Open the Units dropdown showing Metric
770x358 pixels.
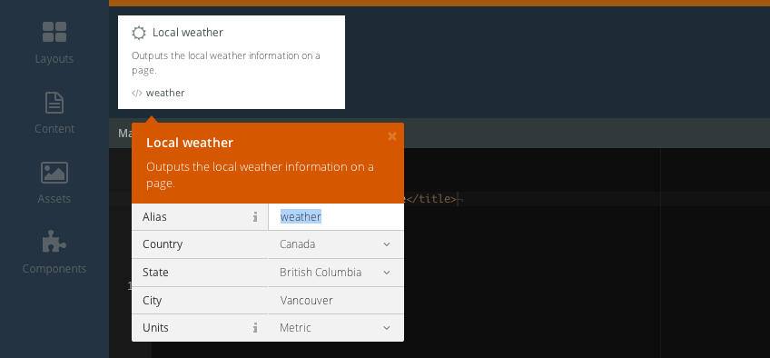tap(336, 327)
